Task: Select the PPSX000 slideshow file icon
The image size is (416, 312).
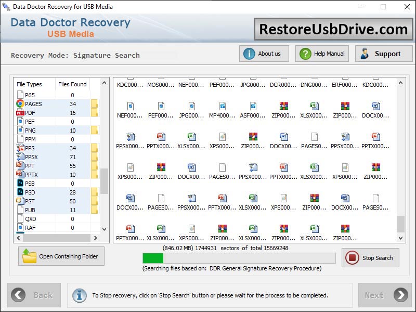Action: 130,137
